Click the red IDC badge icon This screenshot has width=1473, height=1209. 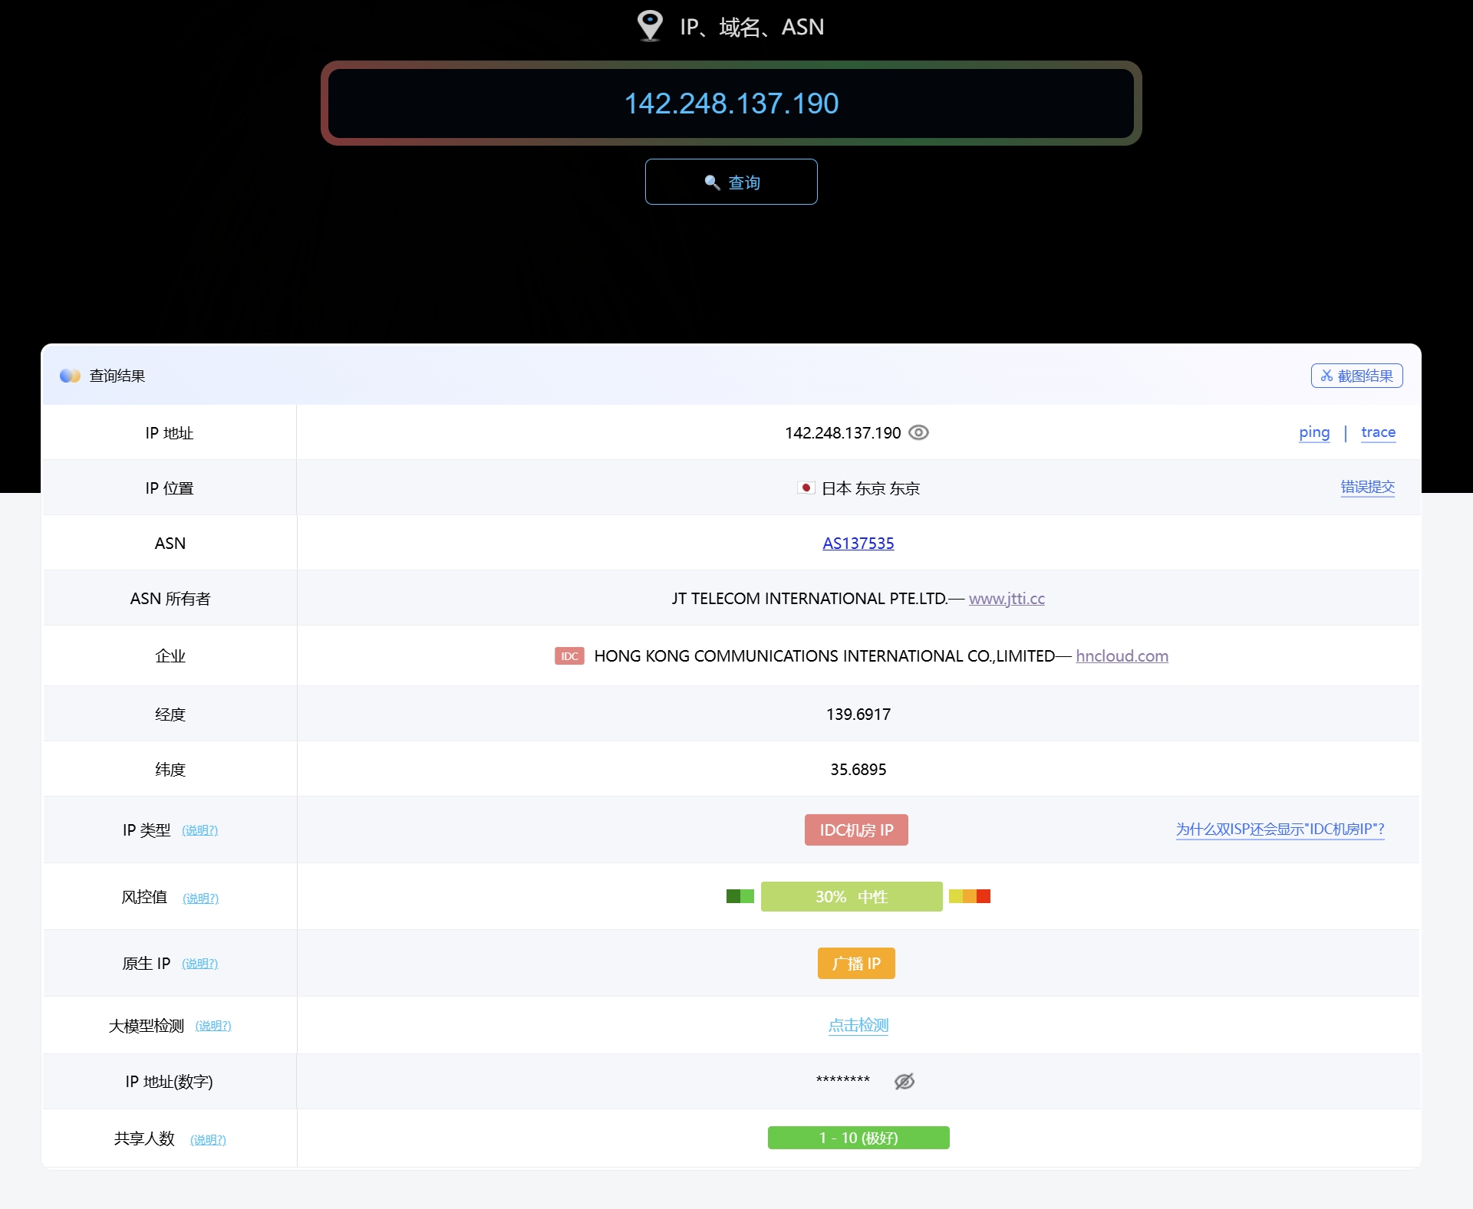click(x=569, y=656)
